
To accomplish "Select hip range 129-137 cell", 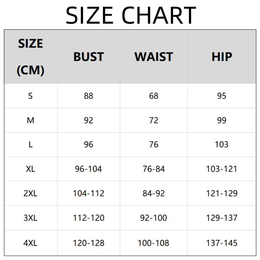I will coord(222,218).
